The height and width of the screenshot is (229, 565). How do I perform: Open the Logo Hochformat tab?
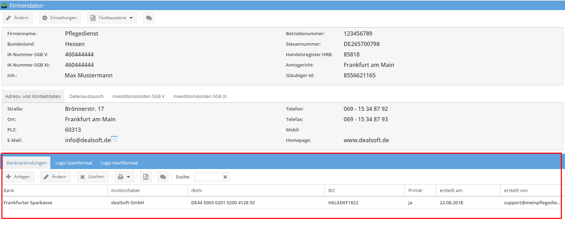pos(119,163)
